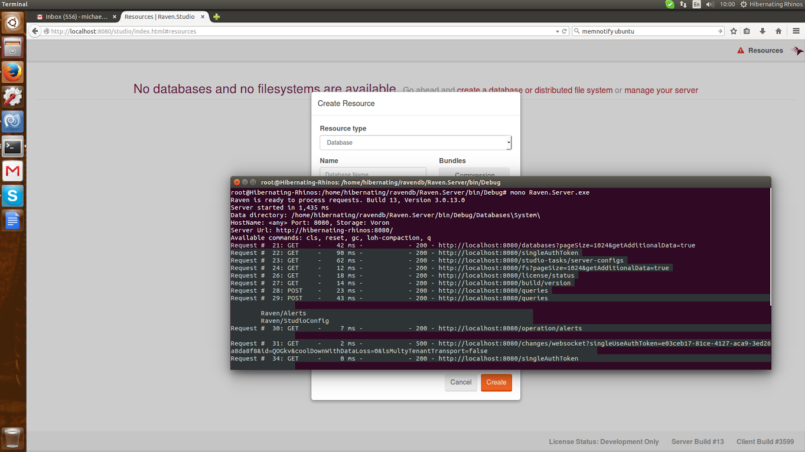
Task: Open the sound volume indicator
Action: (x=710, y=4)
